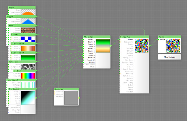Select the Noise Gradient node header
Viewport: 187px width, 121px height.
click(21, 80)
